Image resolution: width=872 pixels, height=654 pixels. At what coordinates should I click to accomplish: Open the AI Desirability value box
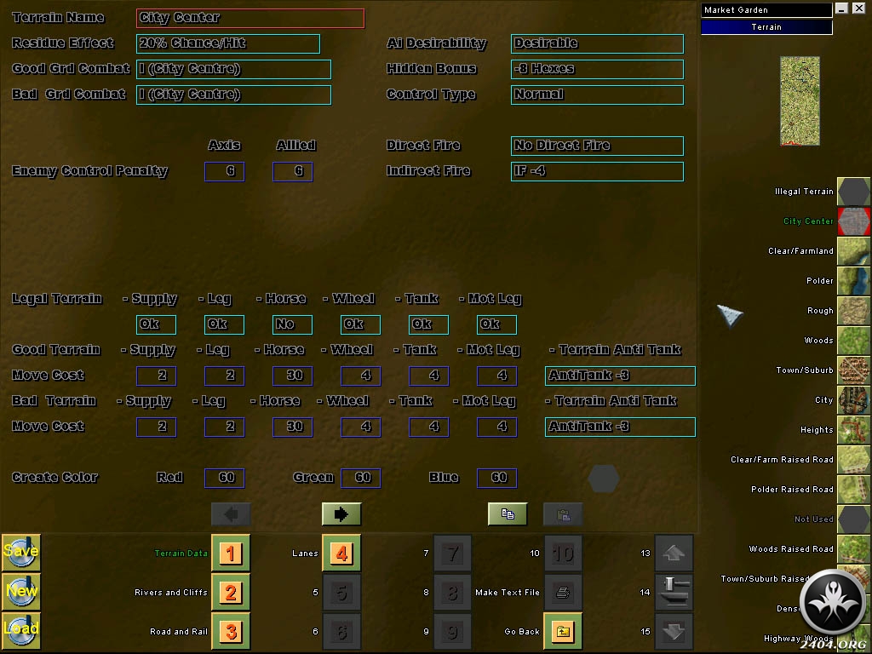(597, 43)
